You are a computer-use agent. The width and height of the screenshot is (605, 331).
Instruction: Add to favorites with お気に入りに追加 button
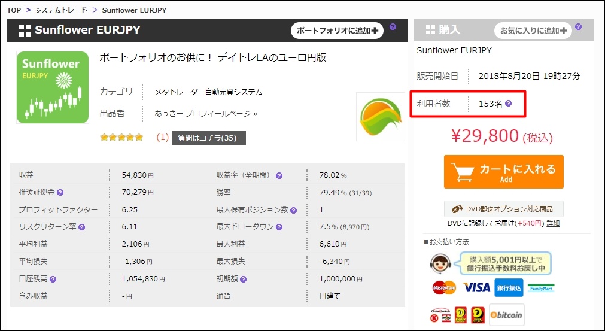[533, 31]
